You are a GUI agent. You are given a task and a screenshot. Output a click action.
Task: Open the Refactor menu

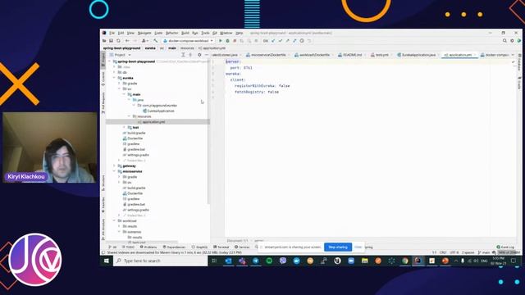tap(171, 33)
